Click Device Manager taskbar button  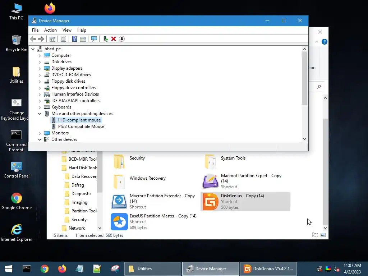211,269
